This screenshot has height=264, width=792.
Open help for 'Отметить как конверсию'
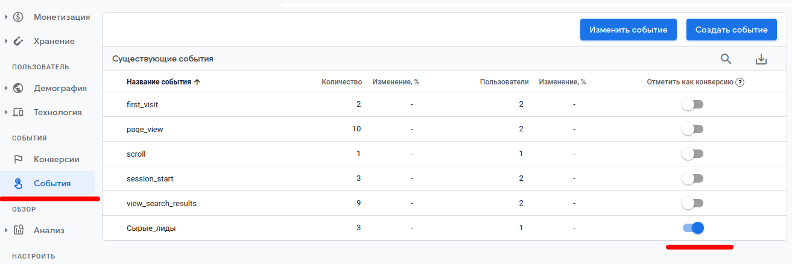click(740, 82)
